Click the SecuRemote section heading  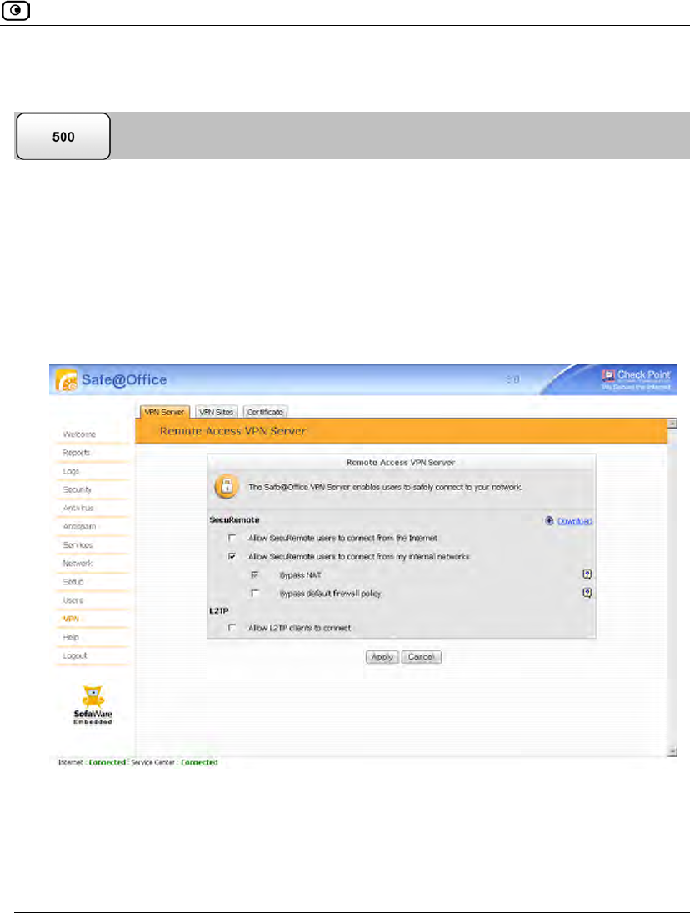pyautogui.click(x=234, y=519)
